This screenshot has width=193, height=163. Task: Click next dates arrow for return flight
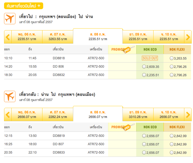click(x=188, y=115)
